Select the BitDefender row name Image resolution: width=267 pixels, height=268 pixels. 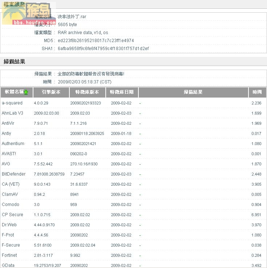(14, 174)
